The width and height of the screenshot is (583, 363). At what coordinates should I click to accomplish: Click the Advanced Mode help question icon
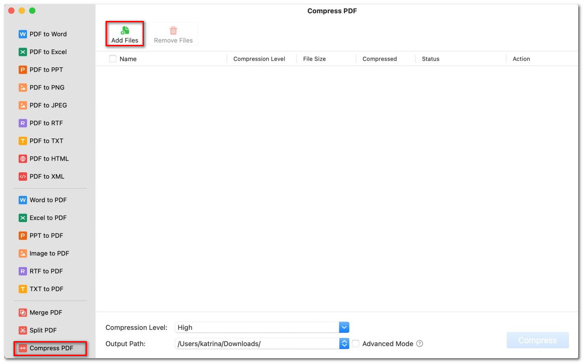point(419,344)
